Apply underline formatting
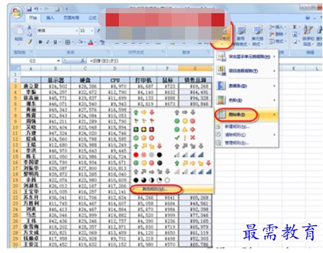The image size is (323, 253). coord(55,42)
